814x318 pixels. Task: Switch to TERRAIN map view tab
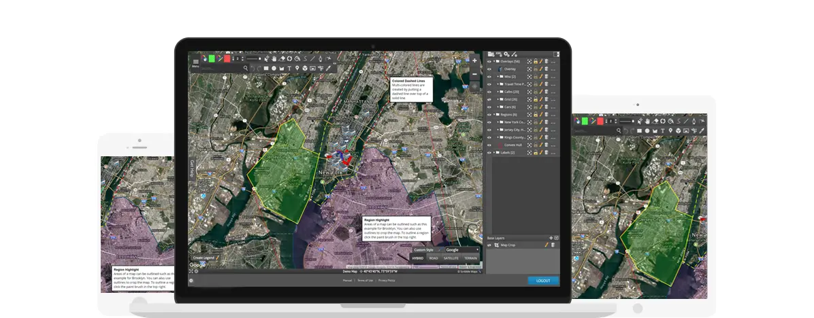[470, 258]
